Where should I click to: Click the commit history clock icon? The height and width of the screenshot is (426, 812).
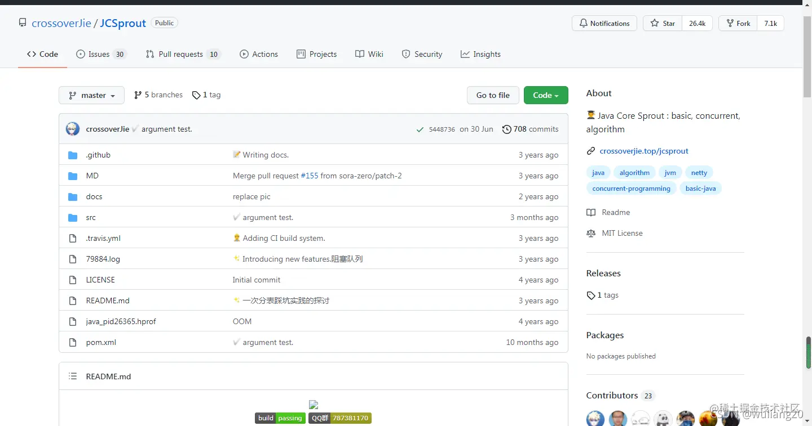(506, 129)
